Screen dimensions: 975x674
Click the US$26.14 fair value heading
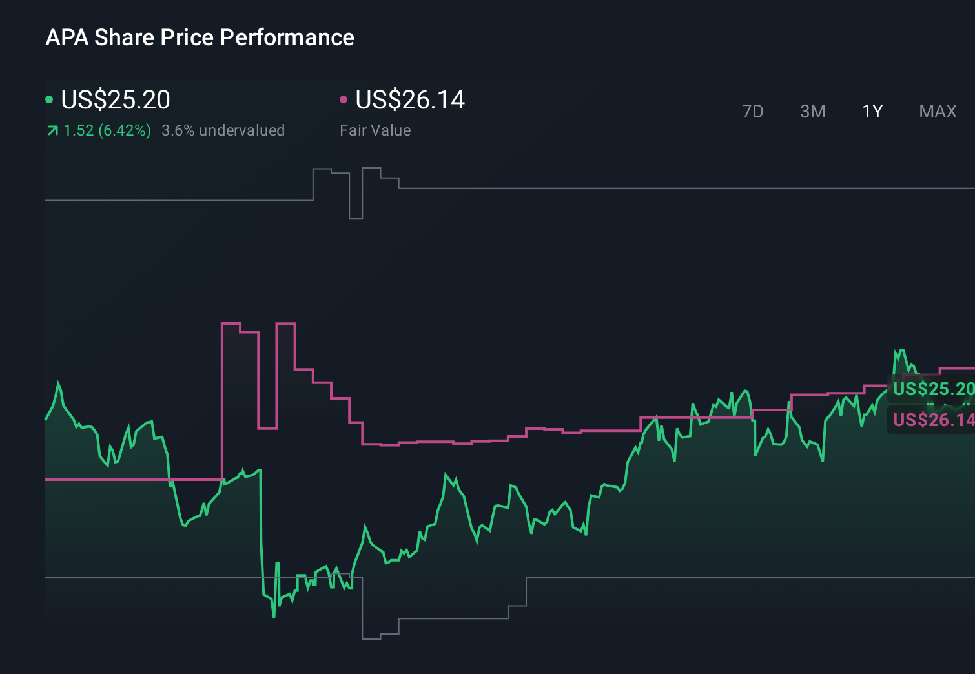pyautogui.click(x=411, y=100)
